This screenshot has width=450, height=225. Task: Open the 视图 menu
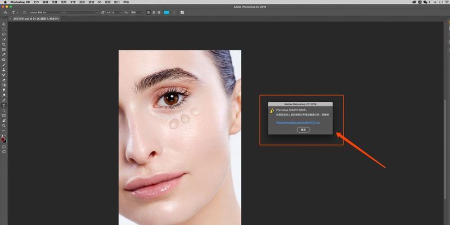coord(107,2)
